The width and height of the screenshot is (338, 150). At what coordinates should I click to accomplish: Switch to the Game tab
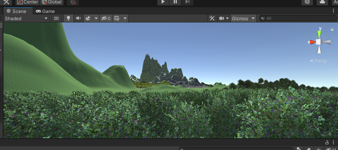click(45, 11)
